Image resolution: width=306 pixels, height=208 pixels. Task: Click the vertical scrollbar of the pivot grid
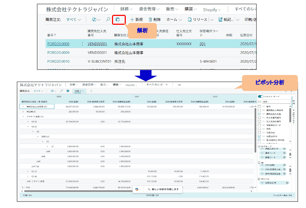click(x=255, y=131)
